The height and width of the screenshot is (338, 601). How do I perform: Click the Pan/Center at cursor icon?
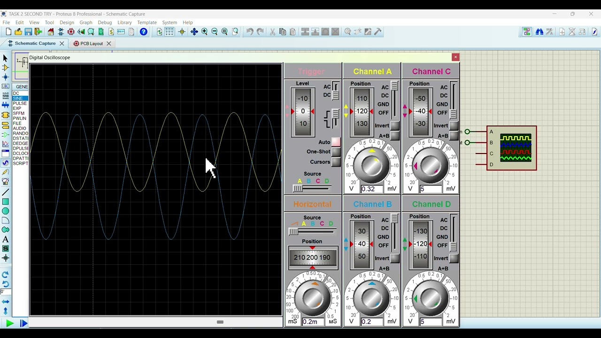coord(194,31)
